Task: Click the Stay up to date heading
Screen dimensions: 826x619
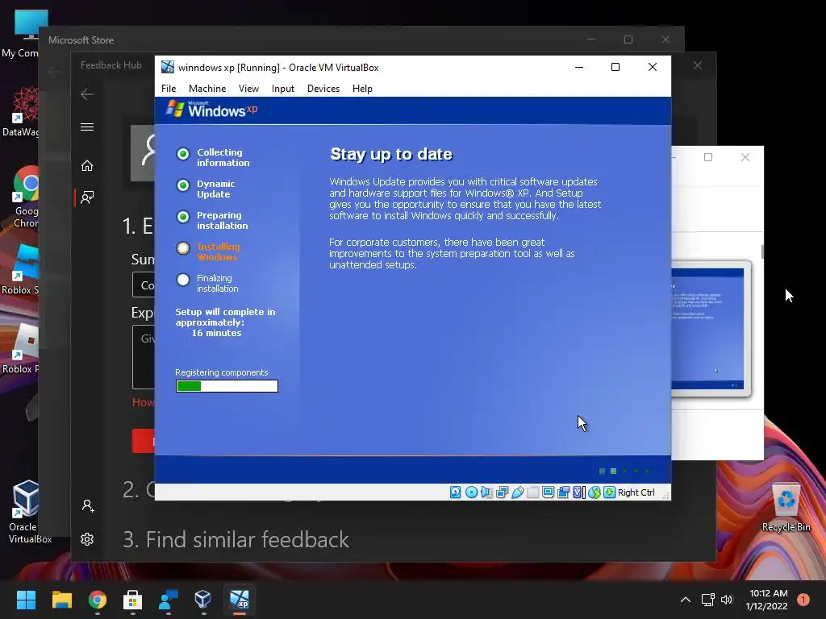Action: 391,154
